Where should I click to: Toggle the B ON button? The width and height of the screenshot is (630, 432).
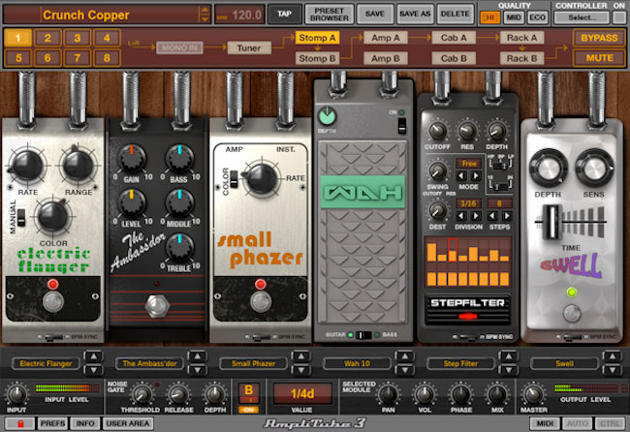(x=249, y=410)
